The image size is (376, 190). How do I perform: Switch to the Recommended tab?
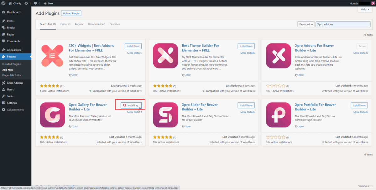pyautogui.click(x=97, y=24)
